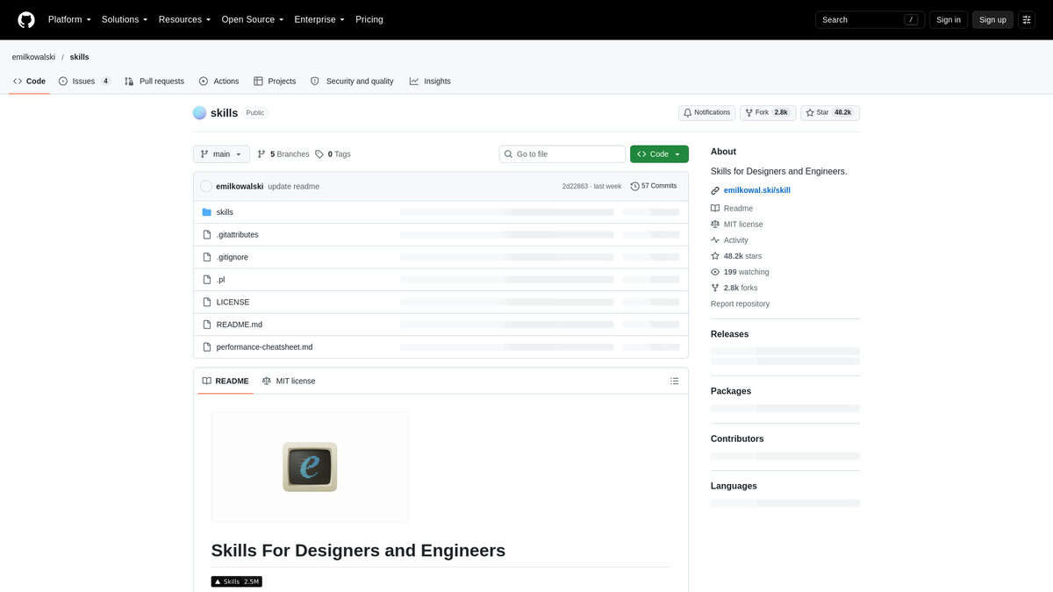Click the e logo image in the README
Viewport: 1053px width, 592px height.
click(310, 467)
